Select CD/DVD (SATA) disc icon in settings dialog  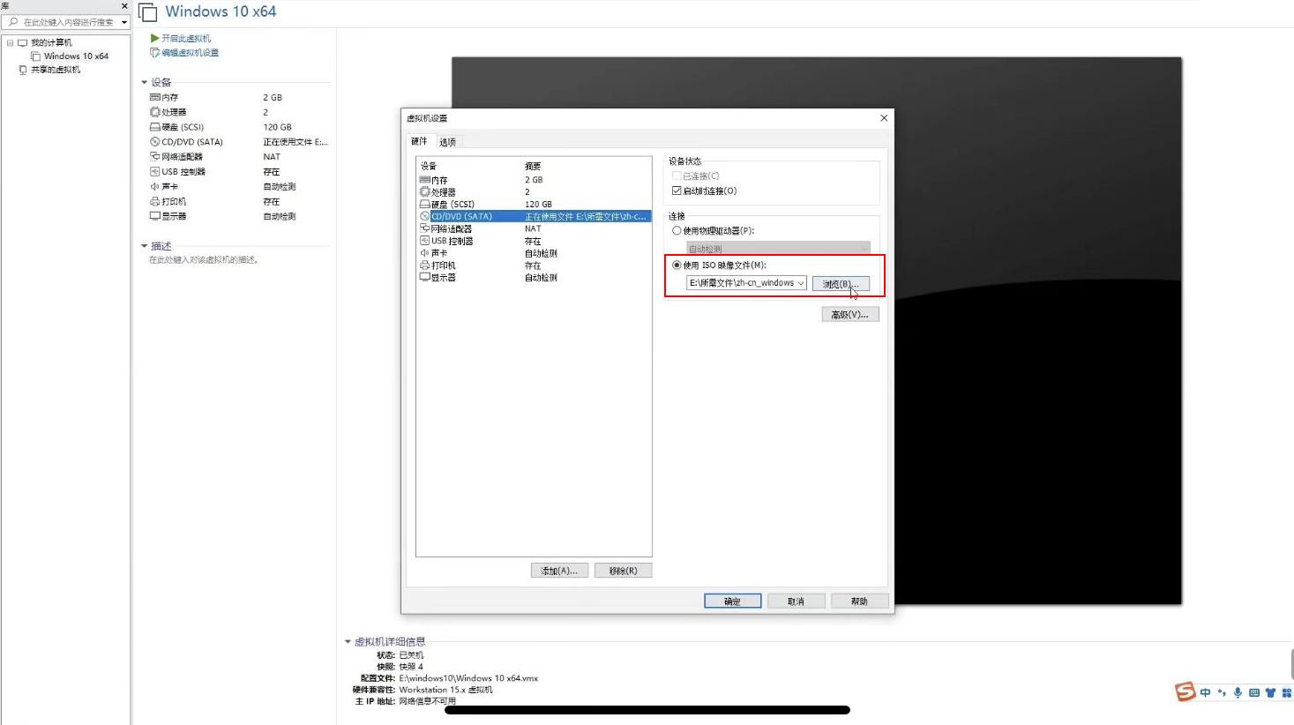tap(424, 216)
